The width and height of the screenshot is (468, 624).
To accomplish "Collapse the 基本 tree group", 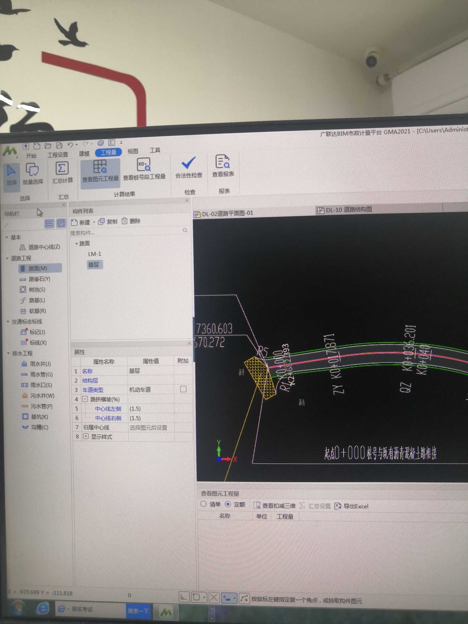I will point(6,238).
